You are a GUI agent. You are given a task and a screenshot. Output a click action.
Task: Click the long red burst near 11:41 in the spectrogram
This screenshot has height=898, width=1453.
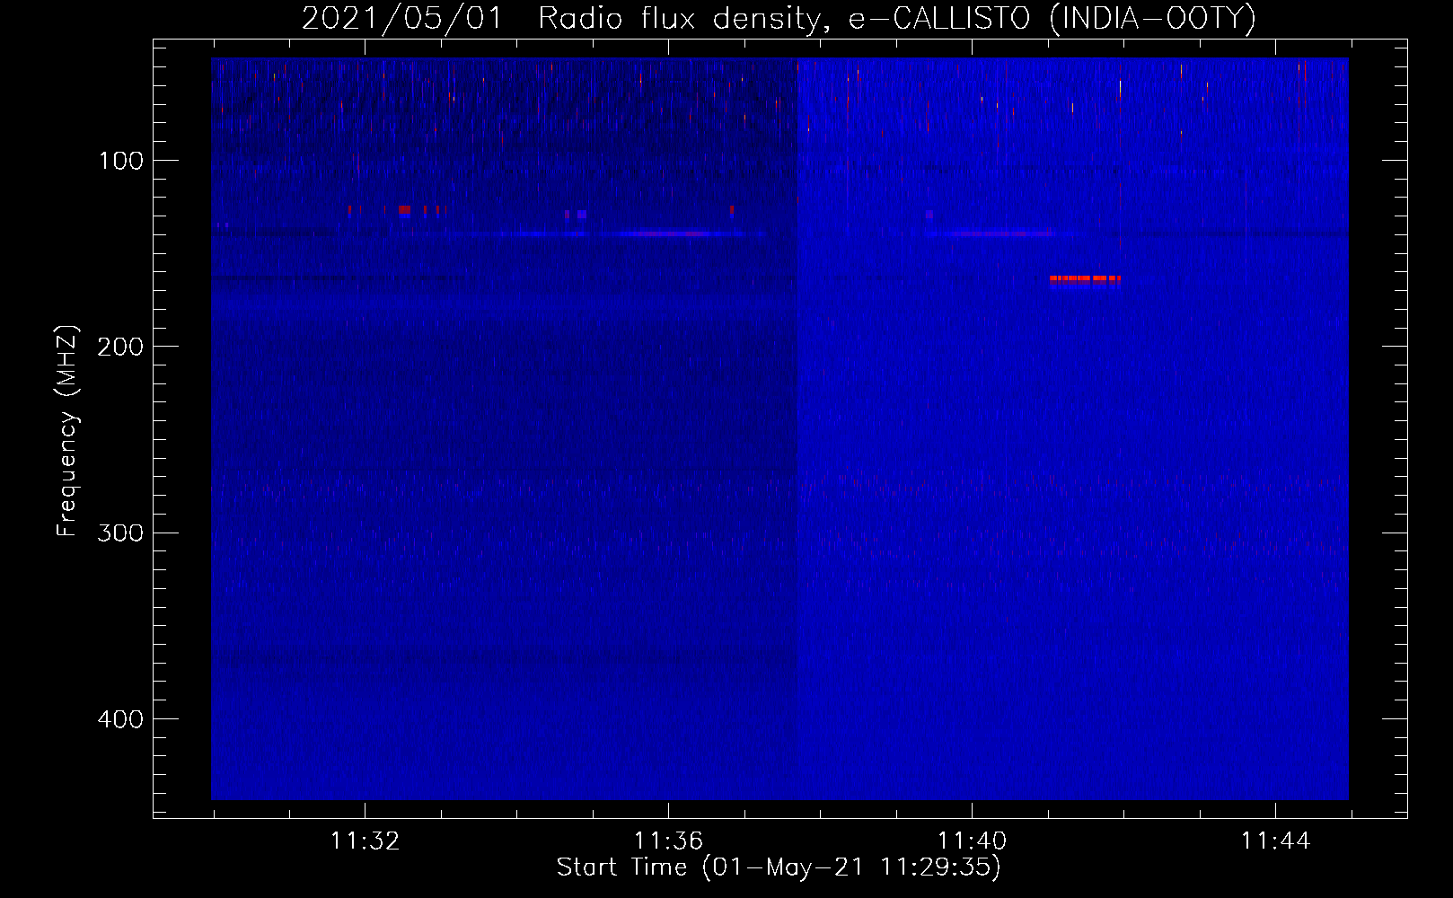(1085, 279)
